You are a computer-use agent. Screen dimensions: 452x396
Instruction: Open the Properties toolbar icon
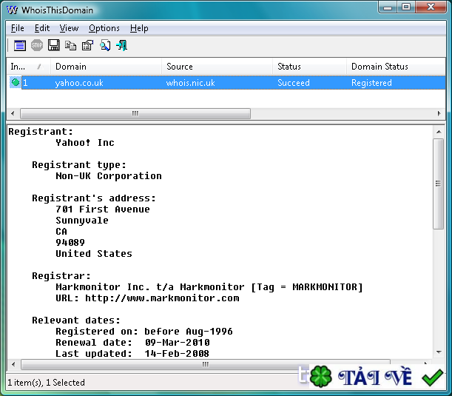[87, 45]
